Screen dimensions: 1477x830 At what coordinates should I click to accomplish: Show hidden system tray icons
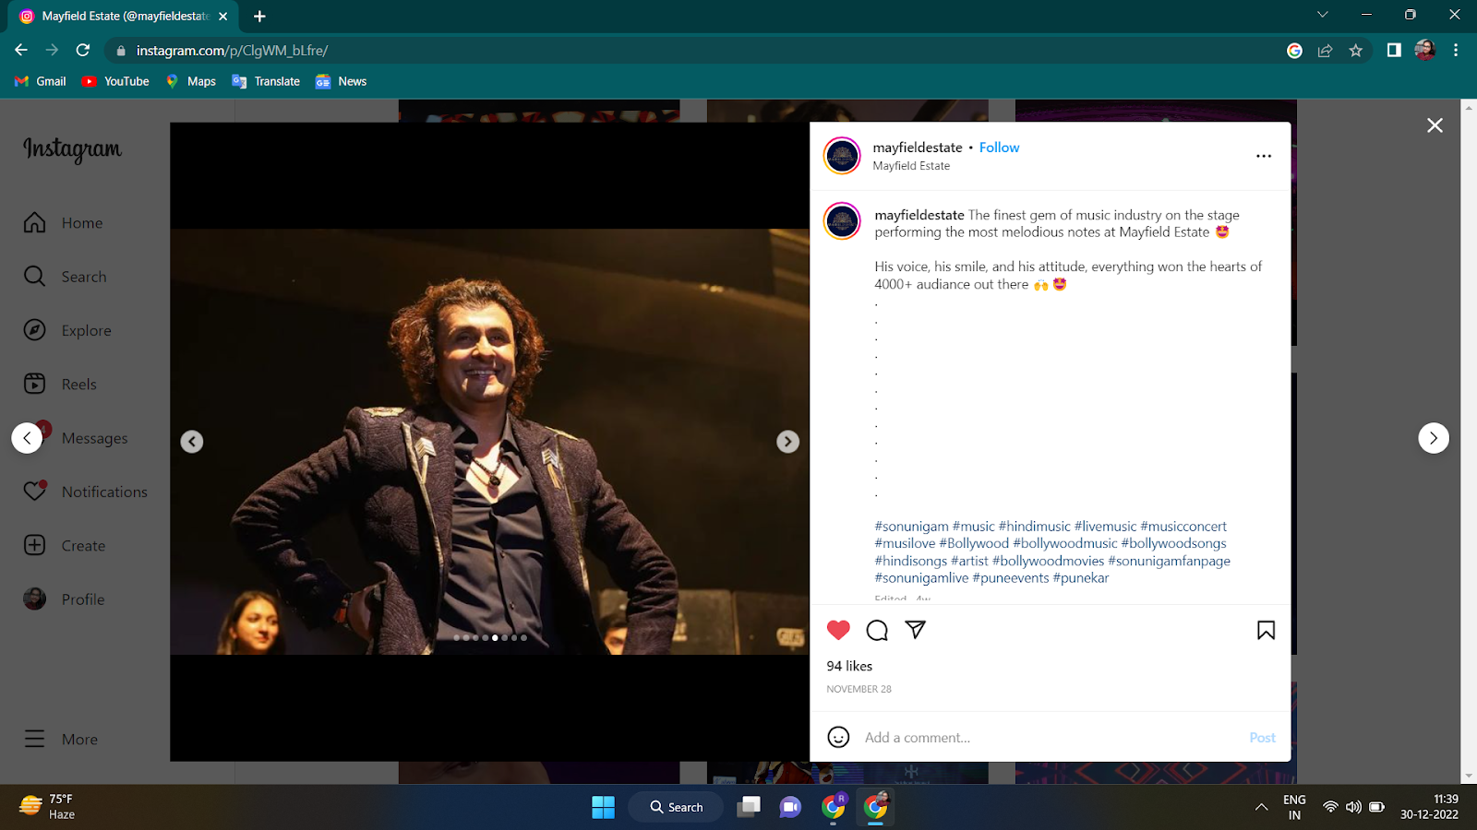tap(1261, 807)
